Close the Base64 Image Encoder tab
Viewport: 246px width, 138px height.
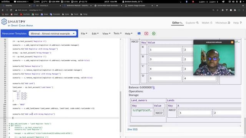152,6
